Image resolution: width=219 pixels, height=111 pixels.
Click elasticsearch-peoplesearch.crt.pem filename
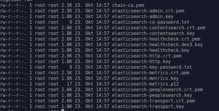[x=157, y=90]
